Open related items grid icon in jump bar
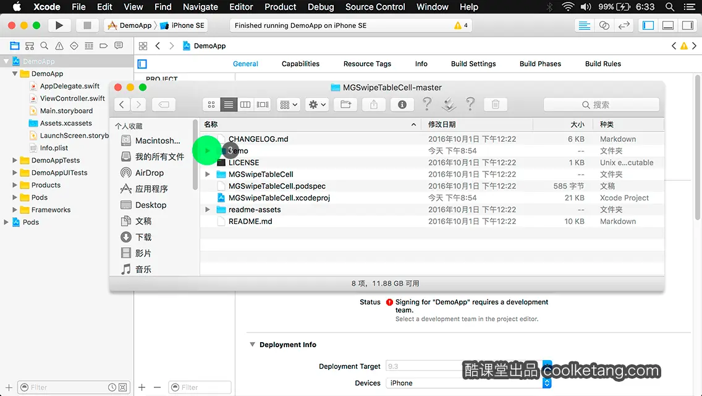 (x=143, y=46)
